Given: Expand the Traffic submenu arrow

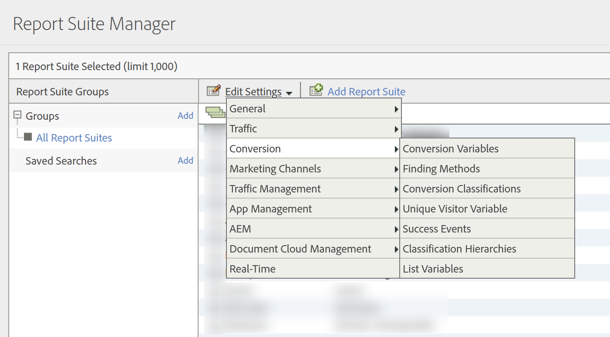Looking at the screenshot, I should pyautogui.click(x=396, y=129).
